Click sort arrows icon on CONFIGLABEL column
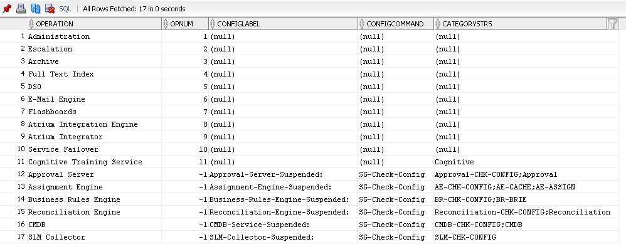The image size is (626, 249). click(213, 24)
